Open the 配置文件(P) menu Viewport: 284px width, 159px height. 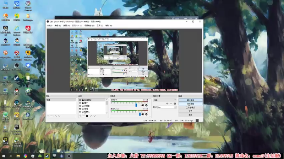(x=77, y=25)
